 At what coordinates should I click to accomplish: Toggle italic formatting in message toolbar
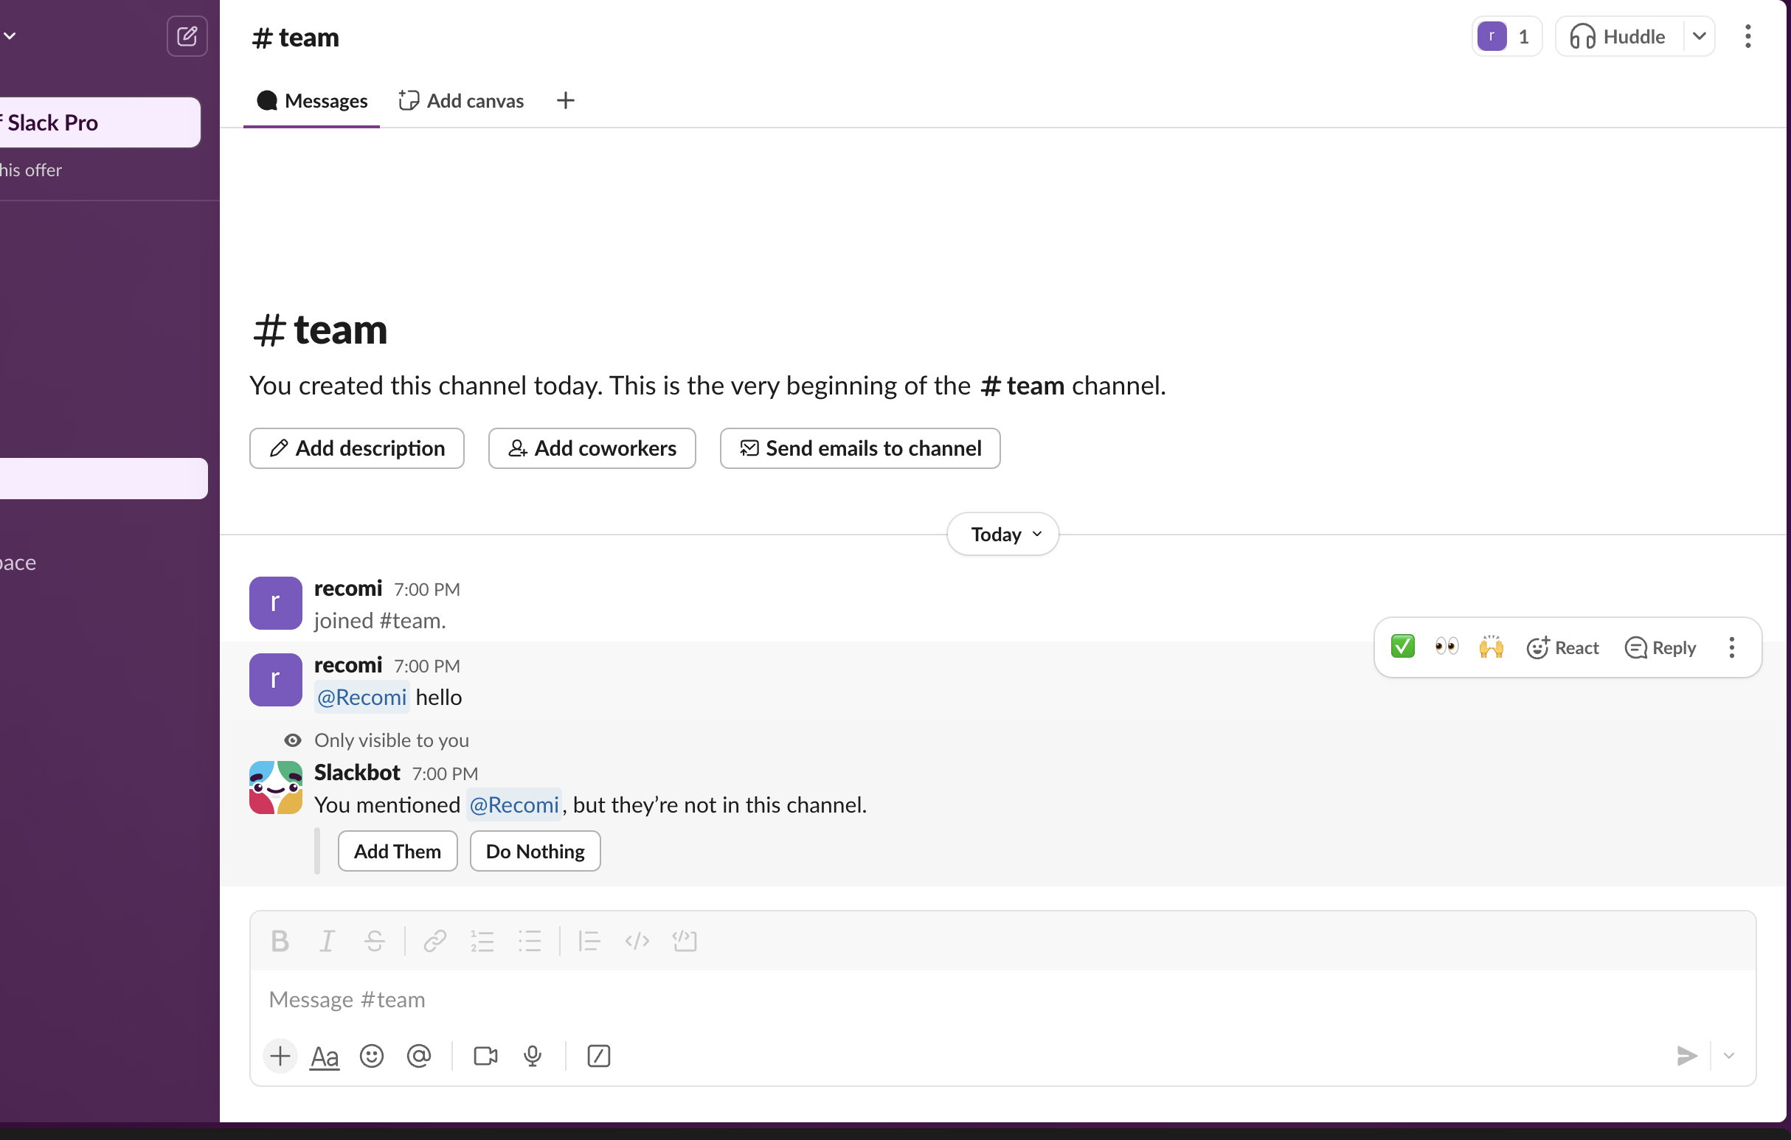click(327, 942)
